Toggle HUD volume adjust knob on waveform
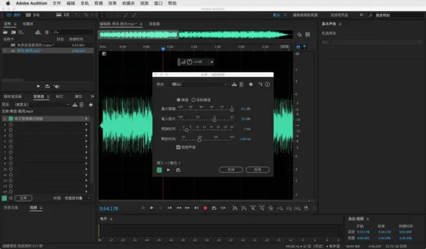 tap(189, 62)
